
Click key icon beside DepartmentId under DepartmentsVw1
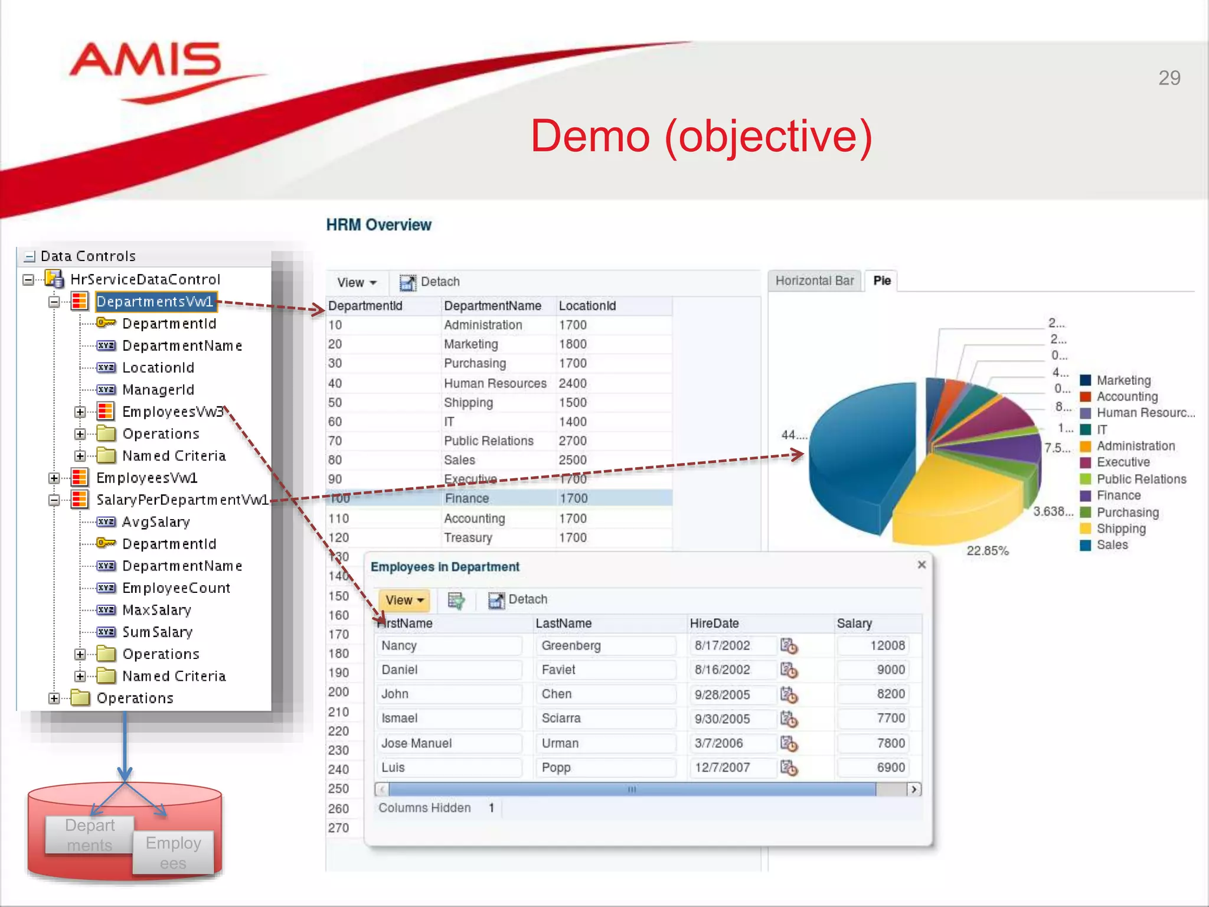106,323
